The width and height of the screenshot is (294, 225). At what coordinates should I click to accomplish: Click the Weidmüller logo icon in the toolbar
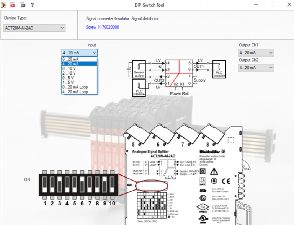point(3,5)
